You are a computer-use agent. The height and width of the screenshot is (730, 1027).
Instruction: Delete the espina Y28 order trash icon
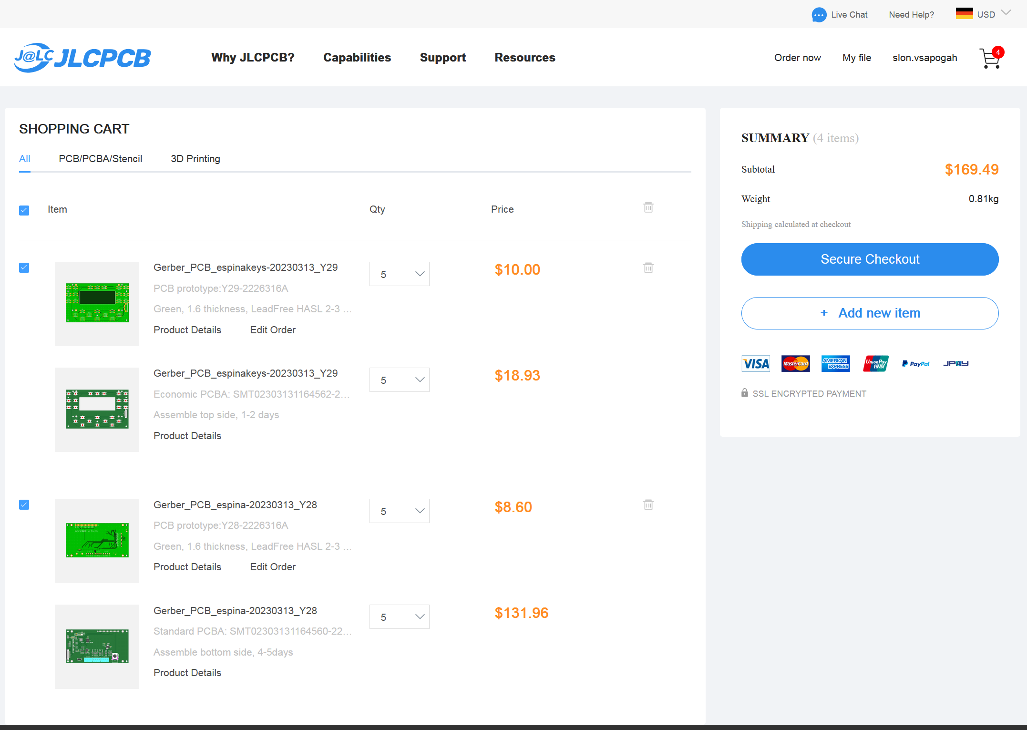coord(648,504)
